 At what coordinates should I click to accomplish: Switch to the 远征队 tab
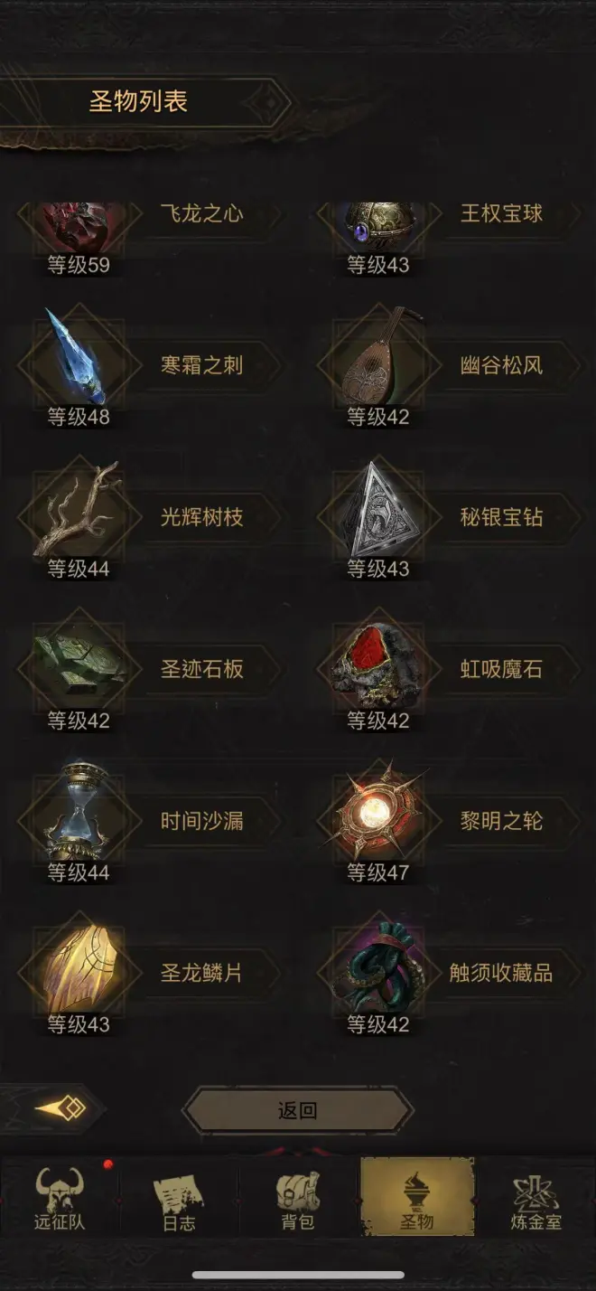click(x=60, y=1198)
